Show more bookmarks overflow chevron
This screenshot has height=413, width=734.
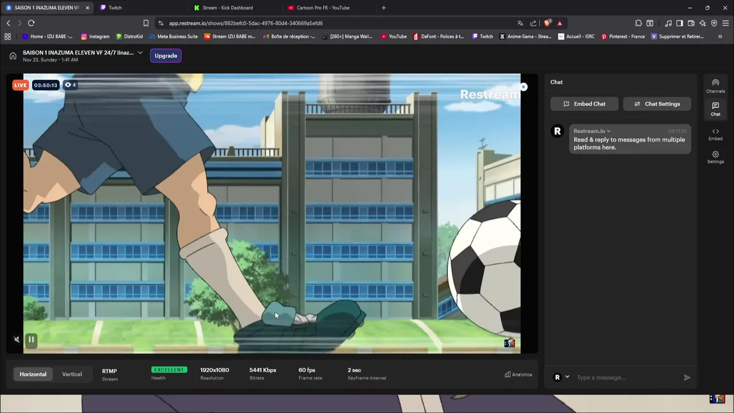[x=720, y=36]
